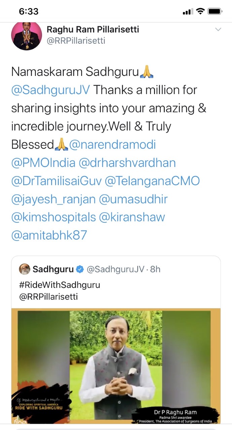Open the #RideWithSadhguru hashtag
232x430 pixels.
point(60,285)
